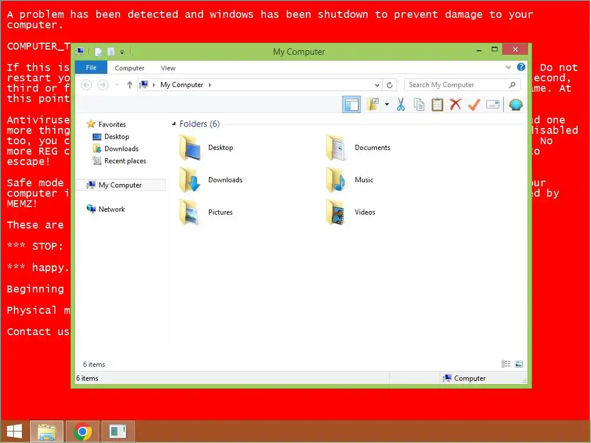The width and height of the screenshot is (591, 443).
Task: Open the third taskbar app icon
Action: (118, 431)
